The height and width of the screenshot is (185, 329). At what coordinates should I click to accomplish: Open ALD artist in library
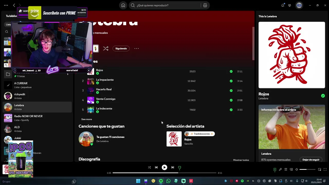(37, 129)
